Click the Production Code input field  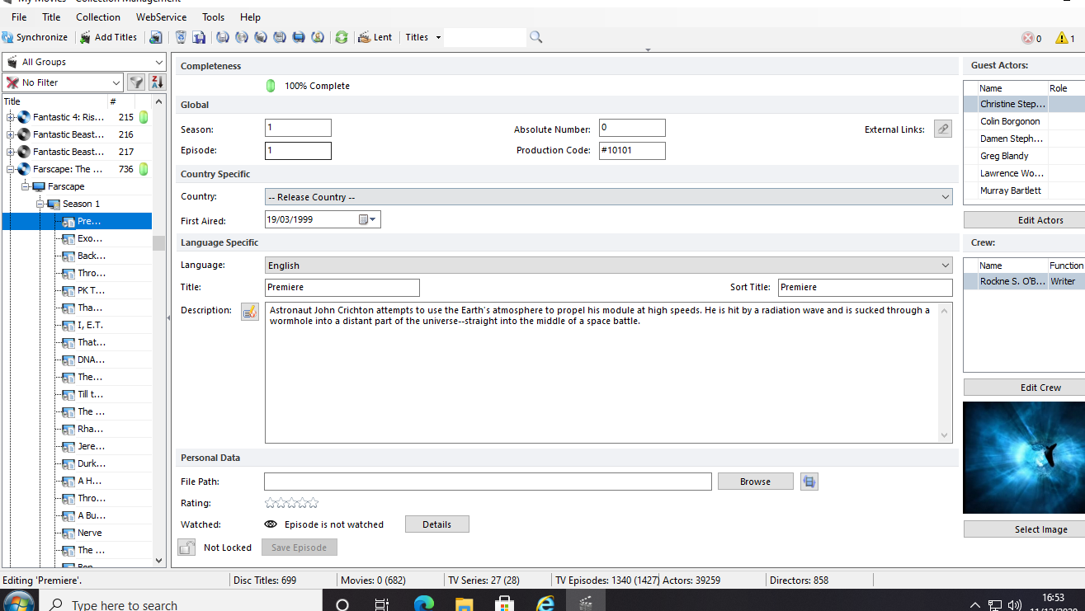tap(632, 150)
